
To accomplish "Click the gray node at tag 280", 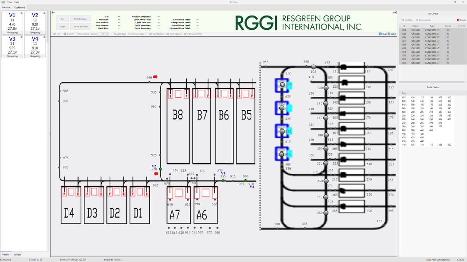I will pyautogui.click(x=326, y=213).
